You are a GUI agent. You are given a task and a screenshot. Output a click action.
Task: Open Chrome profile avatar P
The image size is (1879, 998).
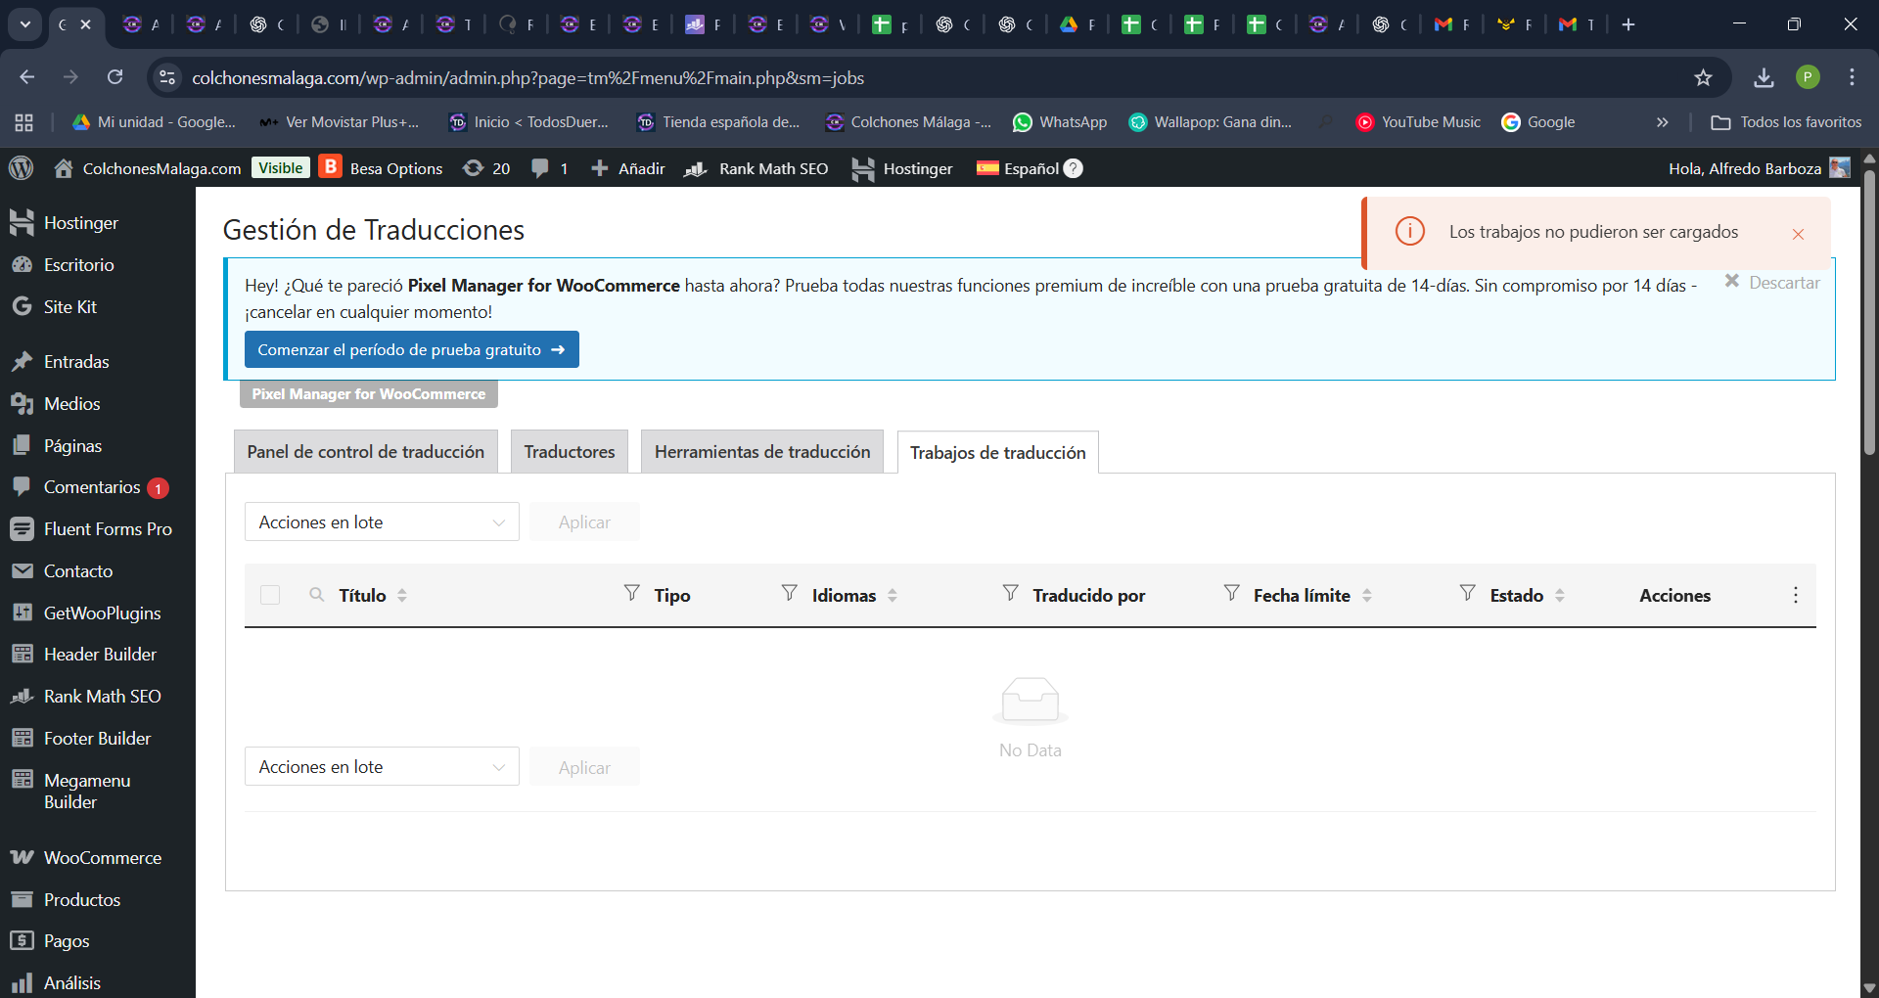click(x=1808, y=77)
